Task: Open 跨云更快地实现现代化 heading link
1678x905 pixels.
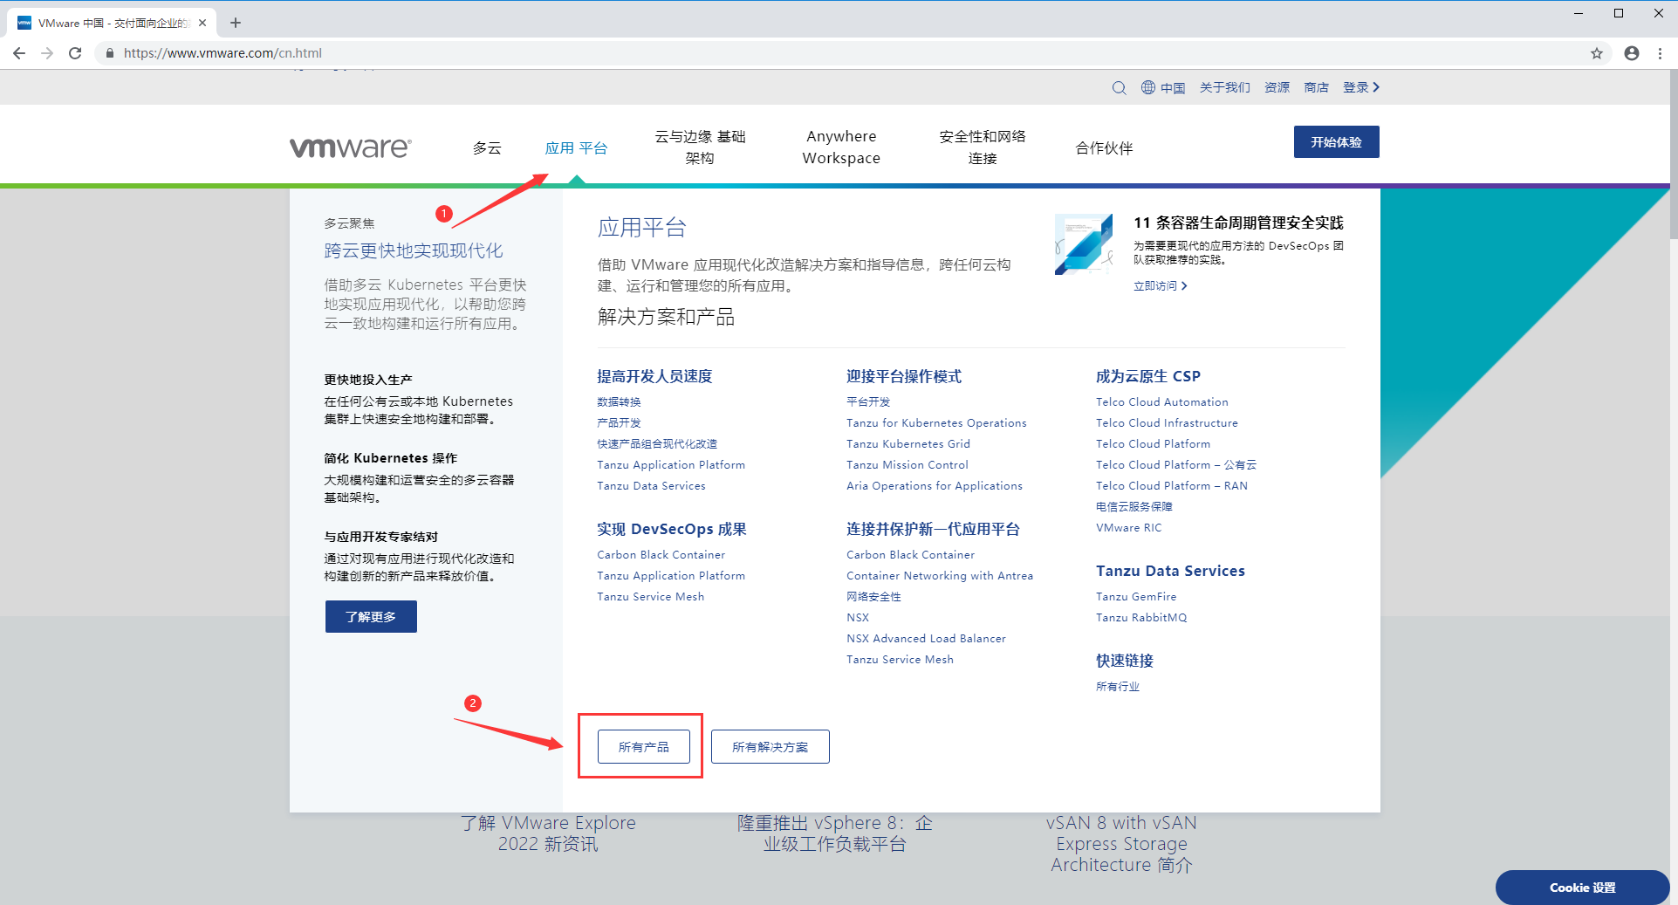Action: (x=414, y=251)
